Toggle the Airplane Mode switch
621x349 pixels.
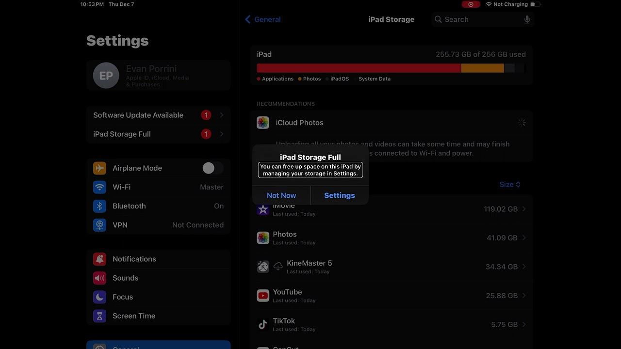pos(212,168)
